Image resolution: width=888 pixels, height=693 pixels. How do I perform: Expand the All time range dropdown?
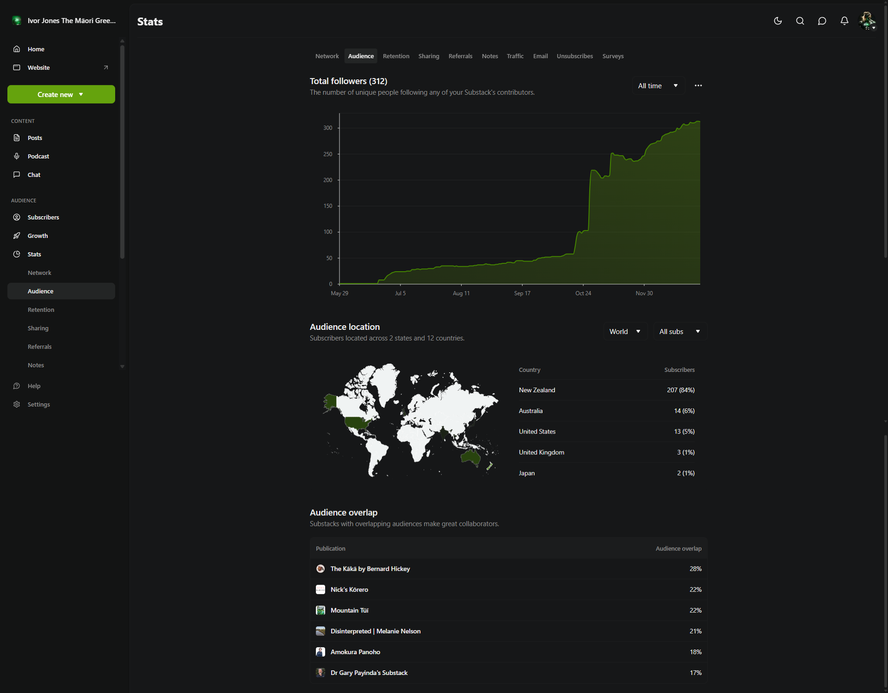658,86
